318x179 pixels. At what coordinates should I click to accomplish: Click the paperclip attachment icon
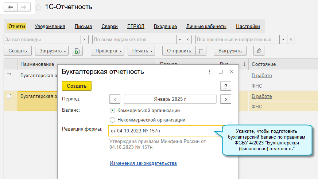point(259,51)
